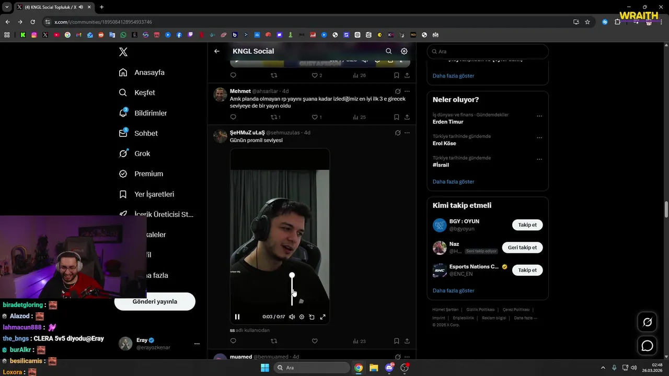Bookmark Mehmet's post
The height and width of the screenshot is (376, 669).
(x=397, y=117)
